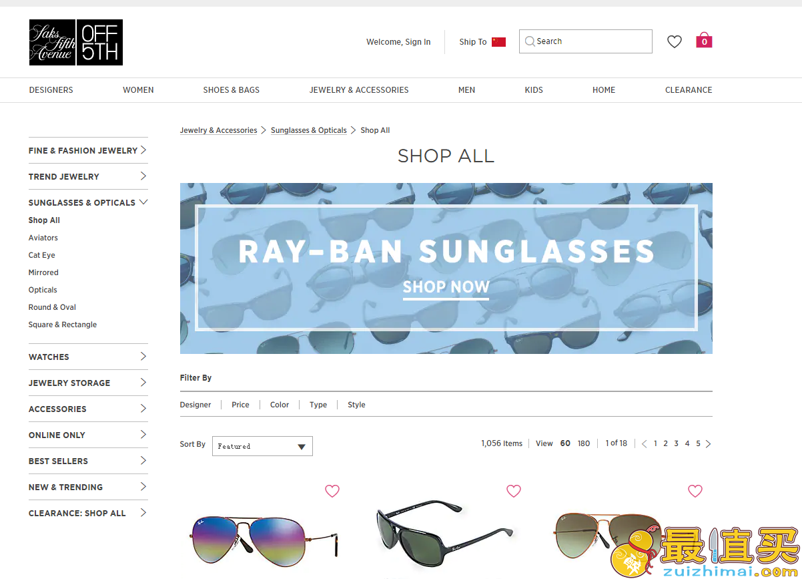
Task: Open the Clearance top menu
Action: [x=689, y=90]
